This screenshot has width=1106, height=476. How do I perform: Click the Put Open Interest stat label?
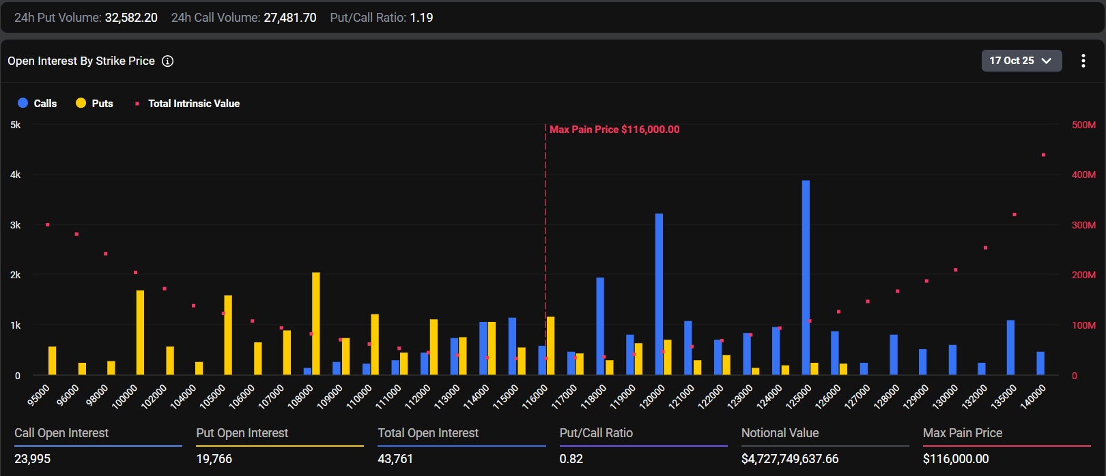242,433
